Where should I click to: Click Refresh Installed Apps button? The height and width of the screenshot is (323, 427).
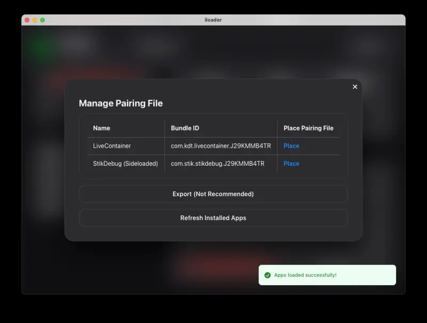point(213,218)
